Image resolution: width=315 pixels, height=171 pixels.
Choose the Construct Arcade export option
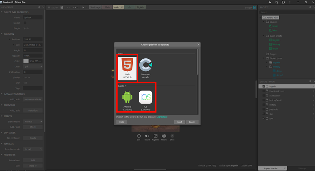146,68
